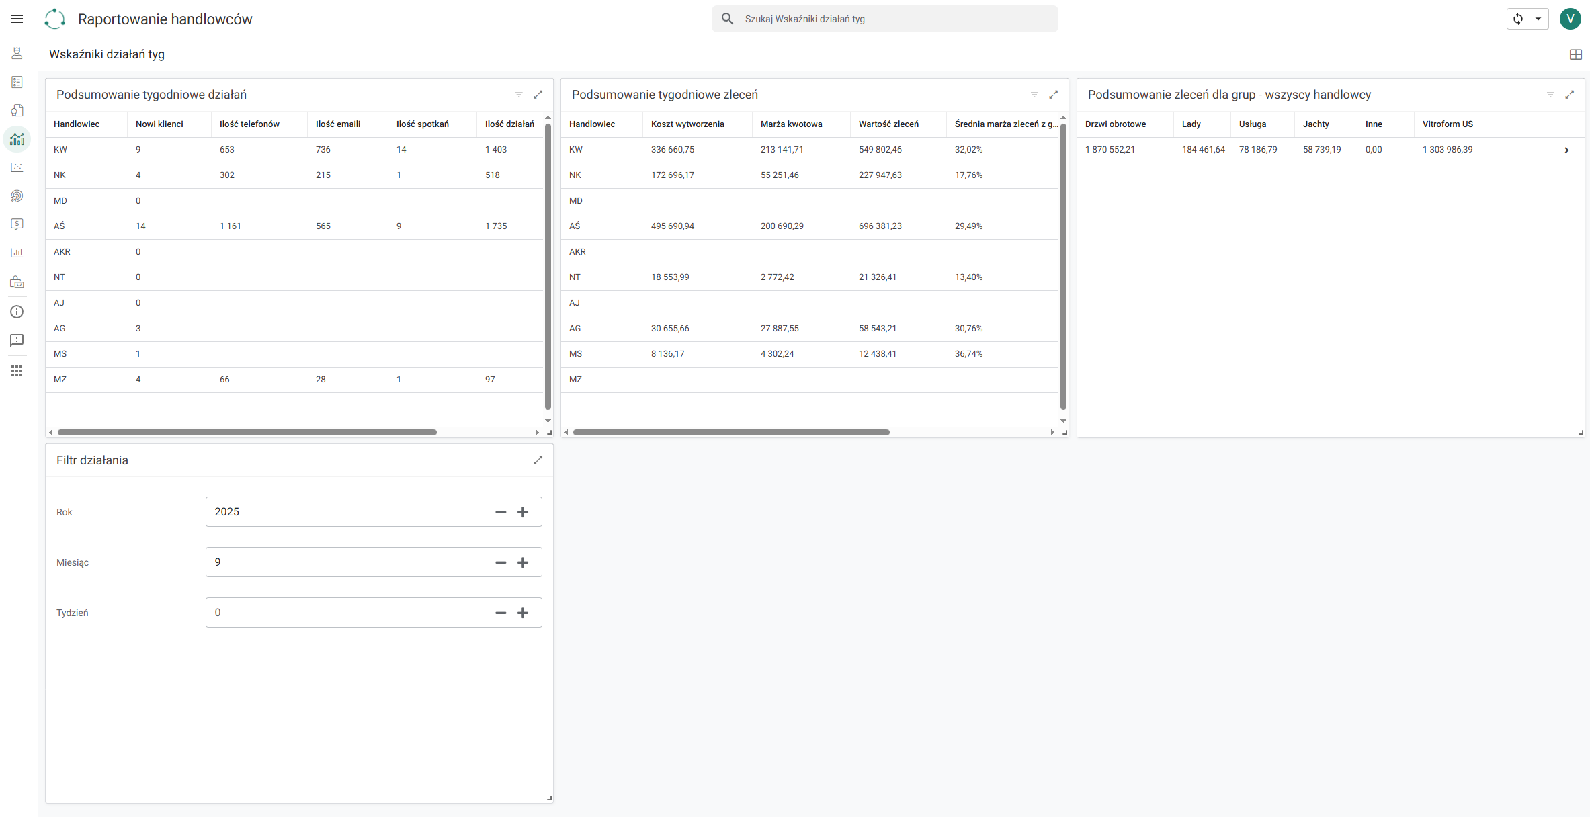
Task: Sort by Marża kwotowa column header
Action: click(x=791, y=124)
